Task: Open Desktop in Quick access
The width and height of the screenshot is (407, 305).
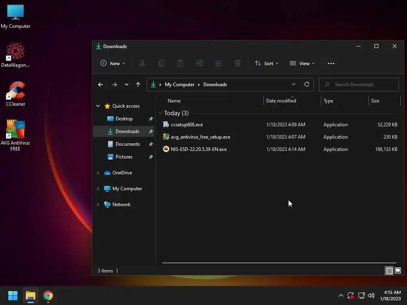Action: (x=124, y=118)
